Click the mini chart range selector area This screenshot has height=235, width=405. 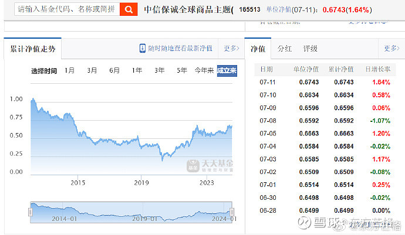[131, 212]
